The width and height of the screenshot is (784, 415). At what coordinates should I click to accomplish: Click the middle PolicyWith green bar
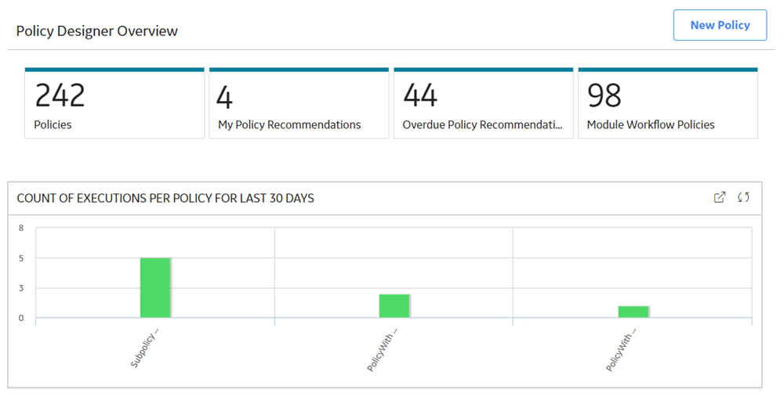tap(394, 305)
